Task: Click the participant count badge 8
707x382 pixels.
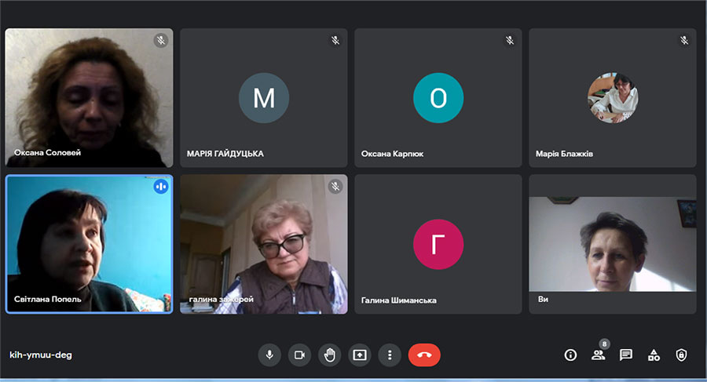Action: (x=605, y=344)
